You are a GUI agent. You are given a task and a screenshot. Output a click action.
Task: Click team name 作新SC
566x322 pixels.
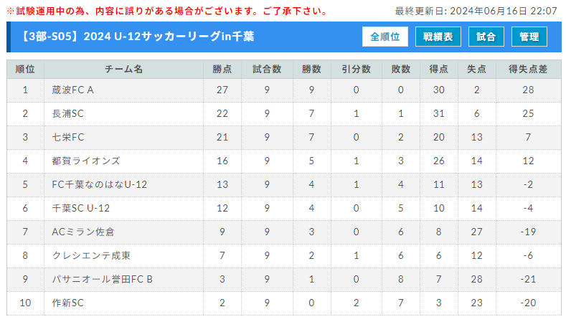click(67, 303)
